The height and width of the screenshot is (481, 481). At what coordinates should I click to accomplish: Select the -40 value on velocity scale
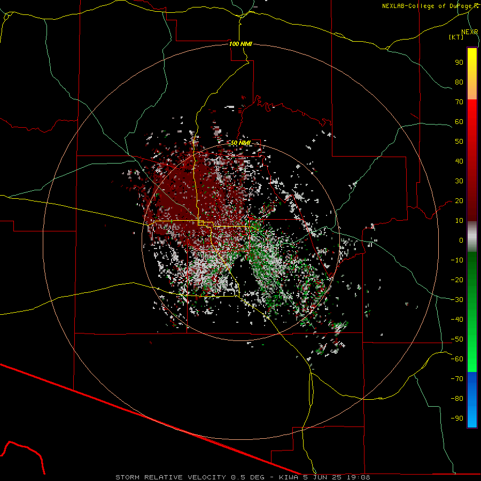tap(457, 320)
